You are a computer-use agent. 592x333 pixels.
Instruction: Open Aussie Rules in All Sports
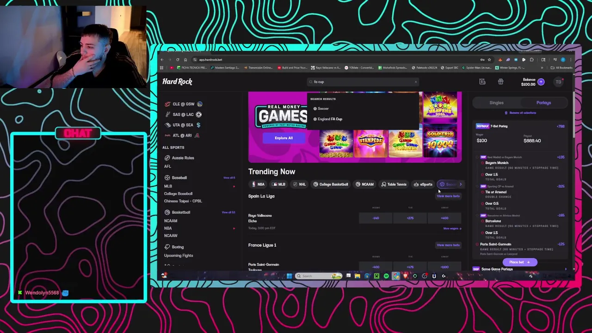click(x=179, y=158)
